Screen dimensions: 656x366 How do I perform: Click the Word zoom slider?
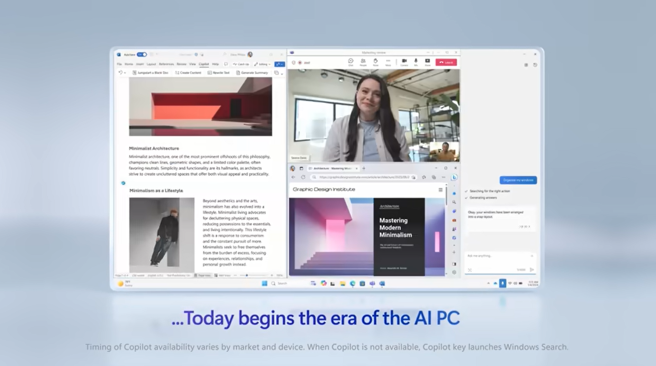point(254,275)
